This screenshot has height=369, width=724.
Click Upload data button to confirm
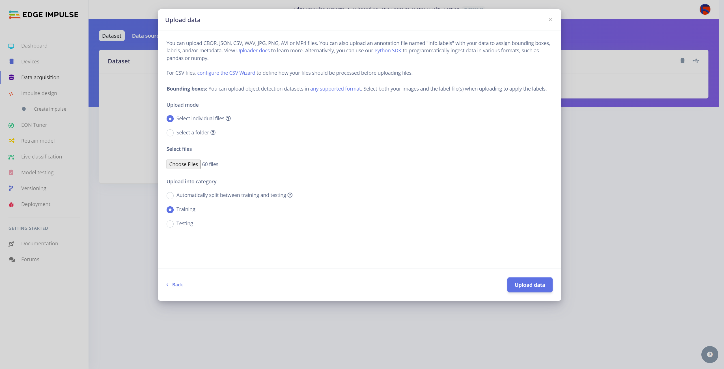[529, 284]
